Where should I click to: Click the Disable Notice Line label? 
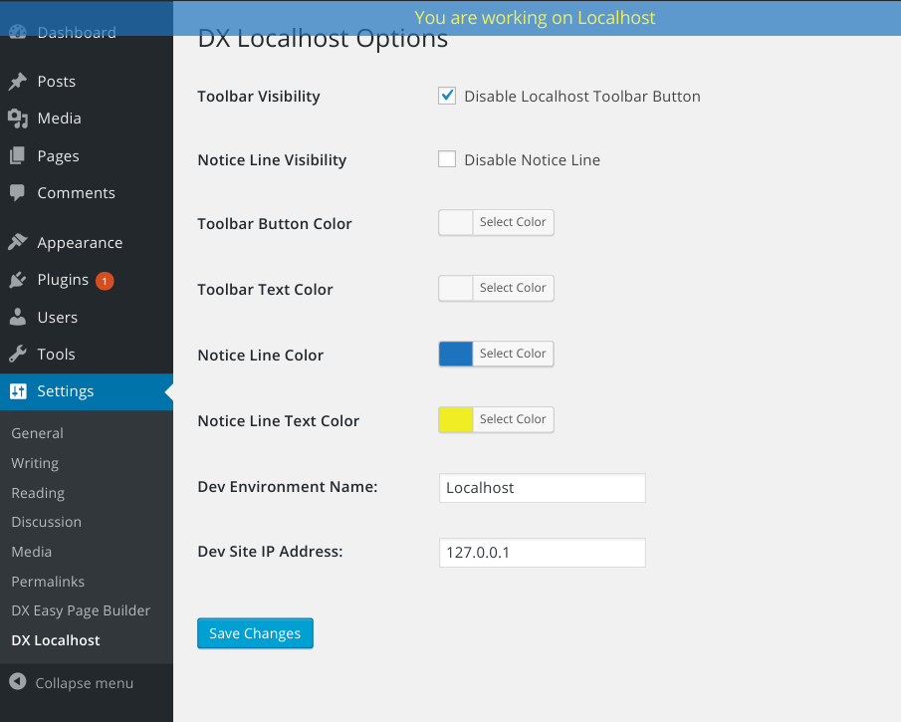[532, 160]
